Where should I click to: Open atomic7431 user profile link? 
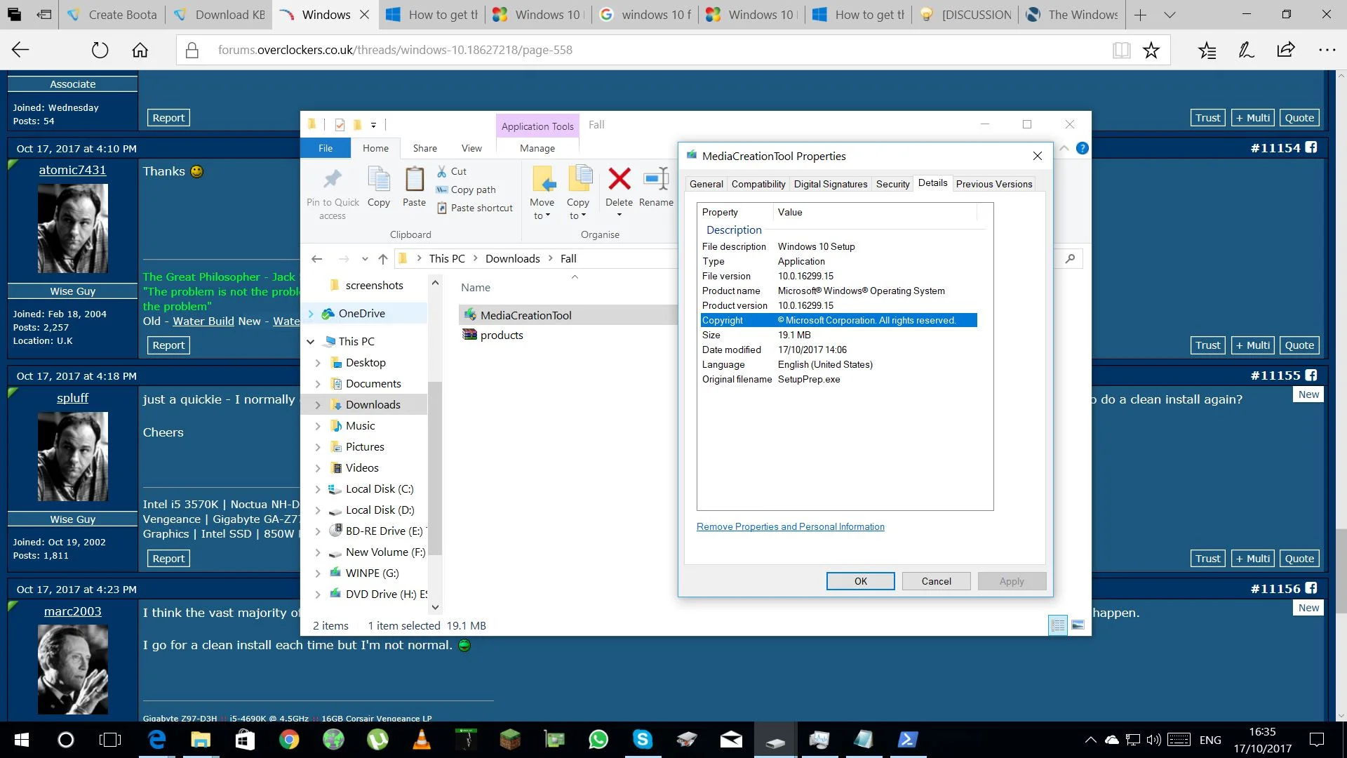click(72, 170)
